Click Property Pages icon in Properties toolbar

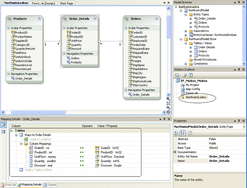190,133
